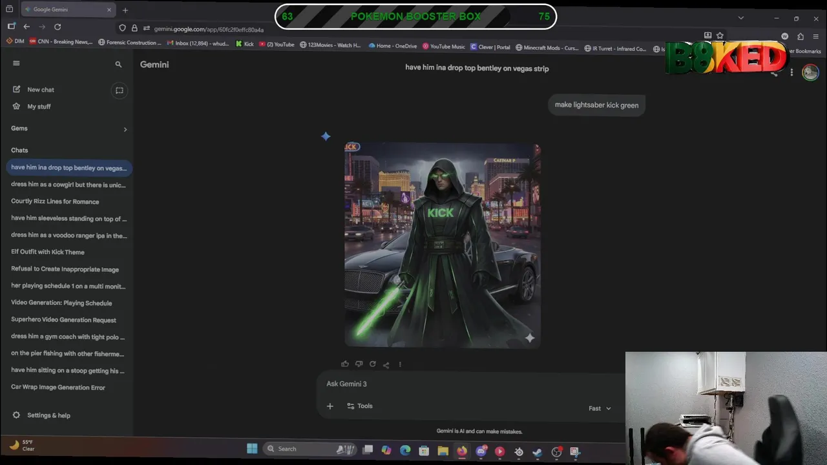Click thumbs down on the generated image response

pyautogui.click(x=359, y=364)
